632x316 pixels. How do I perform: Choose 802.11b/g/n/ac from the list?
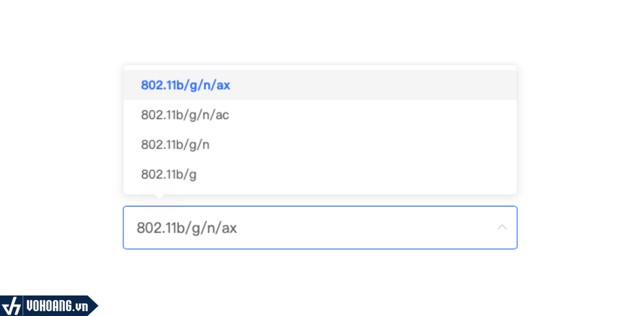(x=185, y=115)
